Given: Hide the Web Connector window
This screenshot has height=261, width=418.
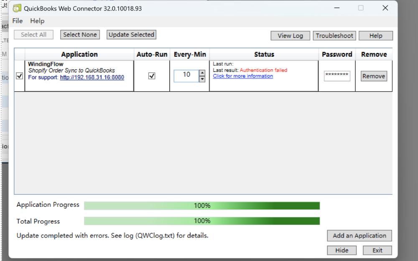Looking at the screenshot, I should (342, 251).
